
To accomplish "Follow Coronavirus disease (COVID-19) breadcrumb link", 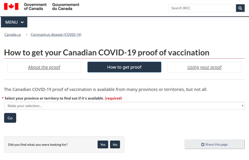I will 56,35.
